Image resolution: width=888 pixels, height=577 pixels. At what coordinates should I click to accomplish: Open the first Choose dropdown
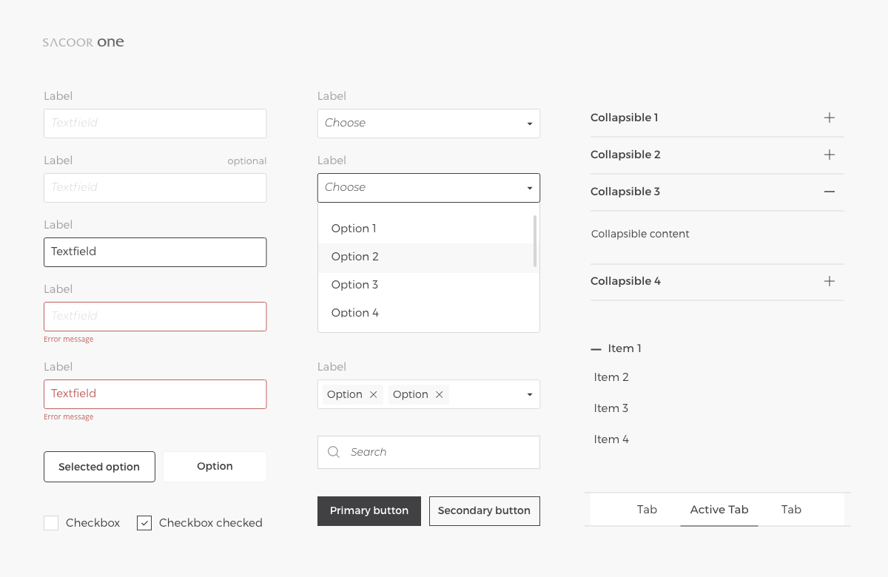(x=428, y=124)
